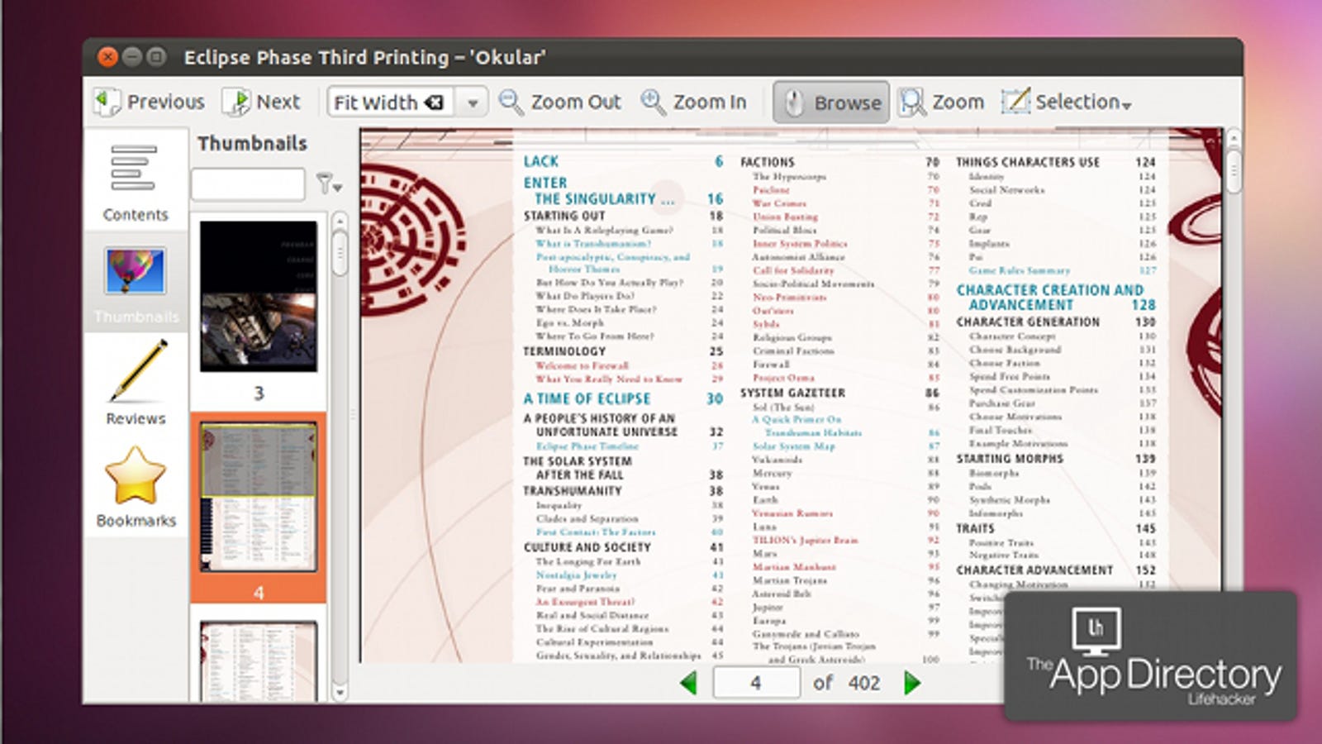The width and height of the screenshot is (1322, 744).
Task: Click 'SYSTEM GAZETEER' heading
Action: click(792, 393)
